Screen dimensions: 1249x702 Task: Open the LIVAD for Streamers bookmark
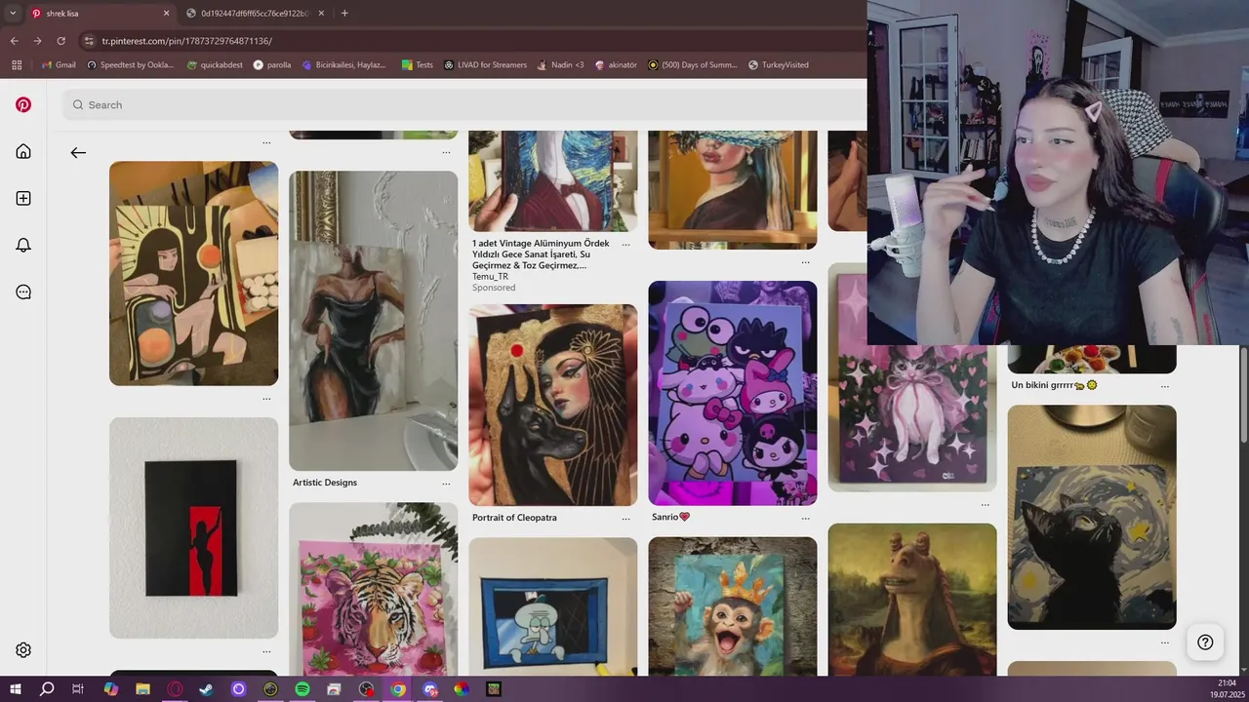click(485, 65)
